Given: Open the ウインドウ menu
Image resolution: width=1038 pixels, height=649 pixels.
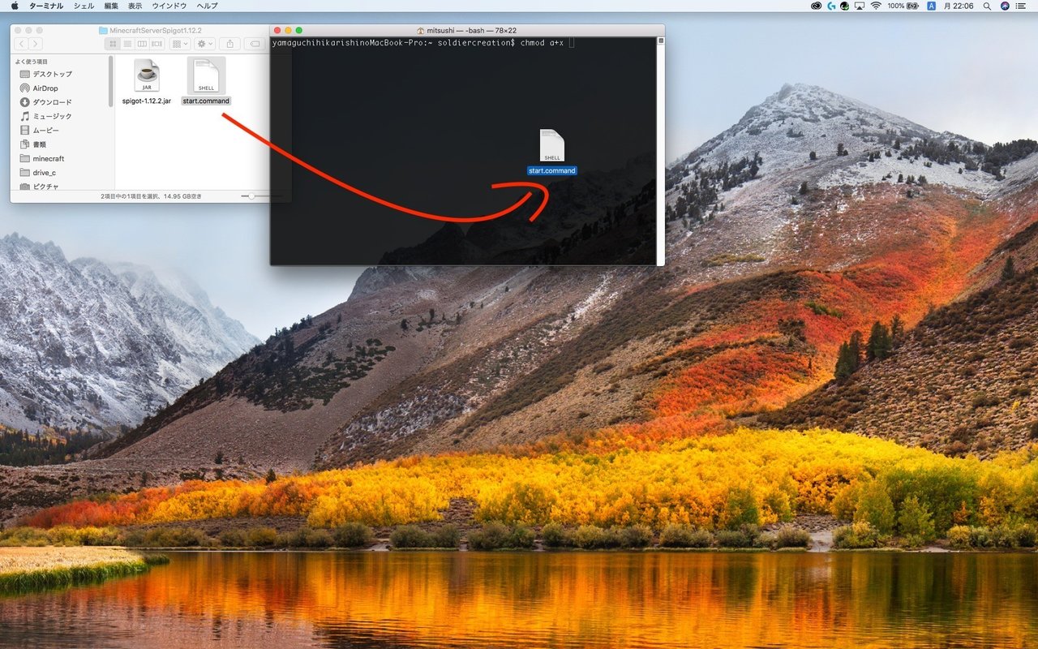Looking at the screenshot, I should pos(169,6).
